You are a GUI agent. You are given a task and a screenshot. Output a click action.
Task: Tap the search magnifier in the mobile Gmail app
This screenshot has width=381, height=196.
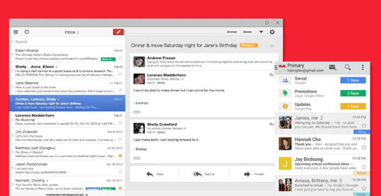click(347, 67)
